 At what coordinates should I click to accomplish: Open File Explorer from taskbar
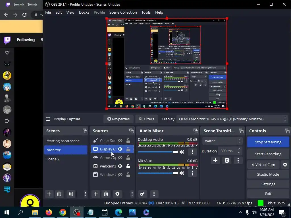click(35, 212)
